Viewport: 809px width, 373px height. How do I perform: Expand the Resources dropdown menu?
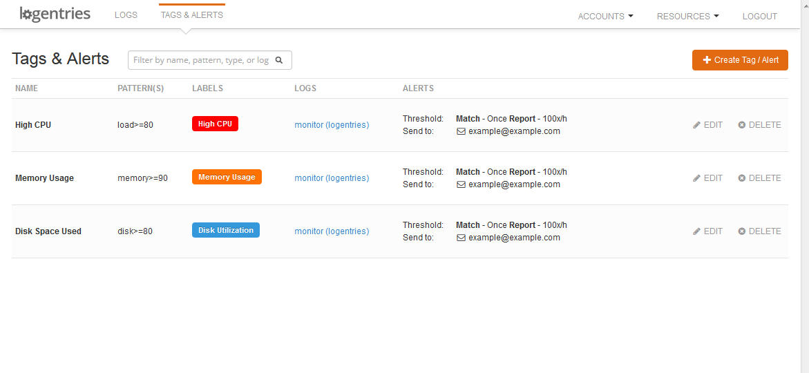click(687, 17)
